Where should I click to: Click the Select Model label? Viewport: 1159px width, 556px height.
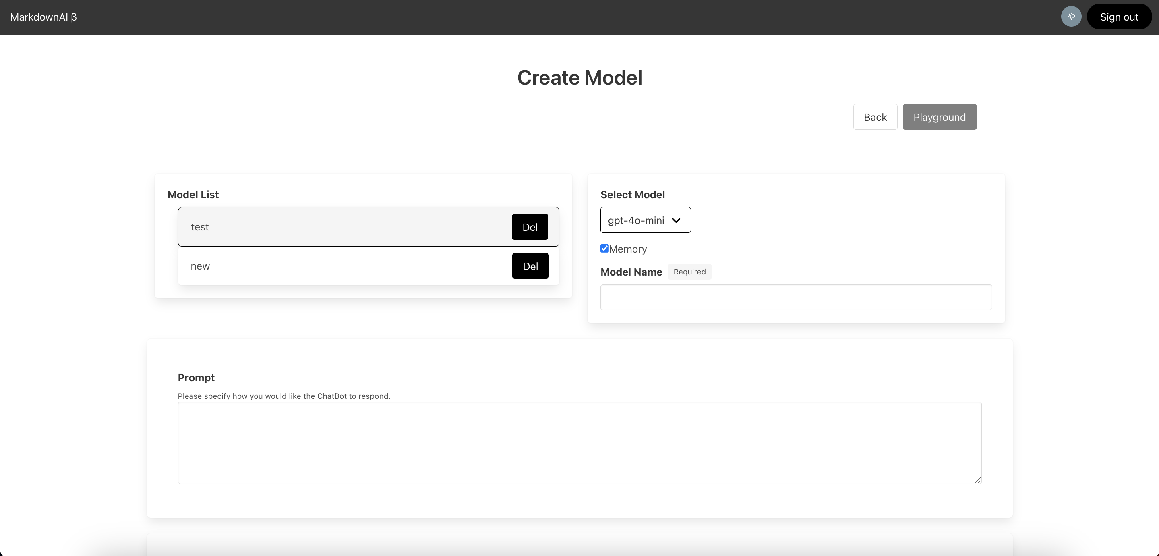pyautogui.click(x=632, y=195)
